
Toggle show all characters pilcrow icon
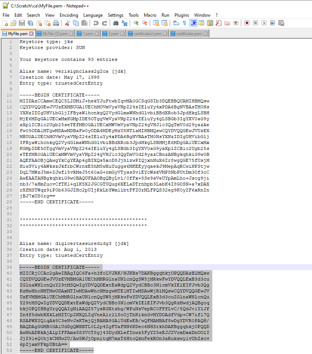(184, 23)
